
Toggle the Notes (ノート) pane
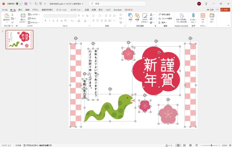pos(169,145)
